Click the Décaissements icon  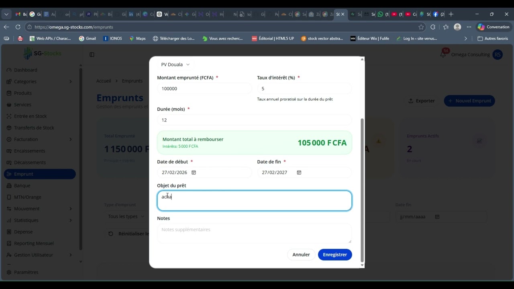click(9, 163)
